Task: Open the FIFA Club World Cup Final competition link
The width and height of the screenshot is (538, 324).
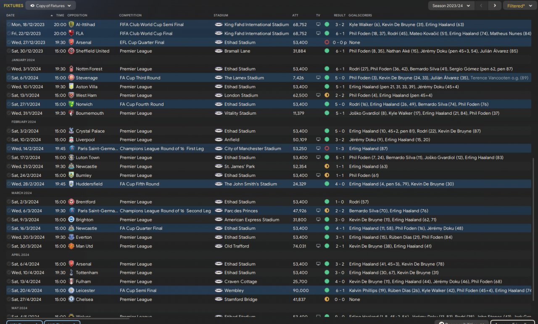Action: pyautogui.click(x=146, y=33)
